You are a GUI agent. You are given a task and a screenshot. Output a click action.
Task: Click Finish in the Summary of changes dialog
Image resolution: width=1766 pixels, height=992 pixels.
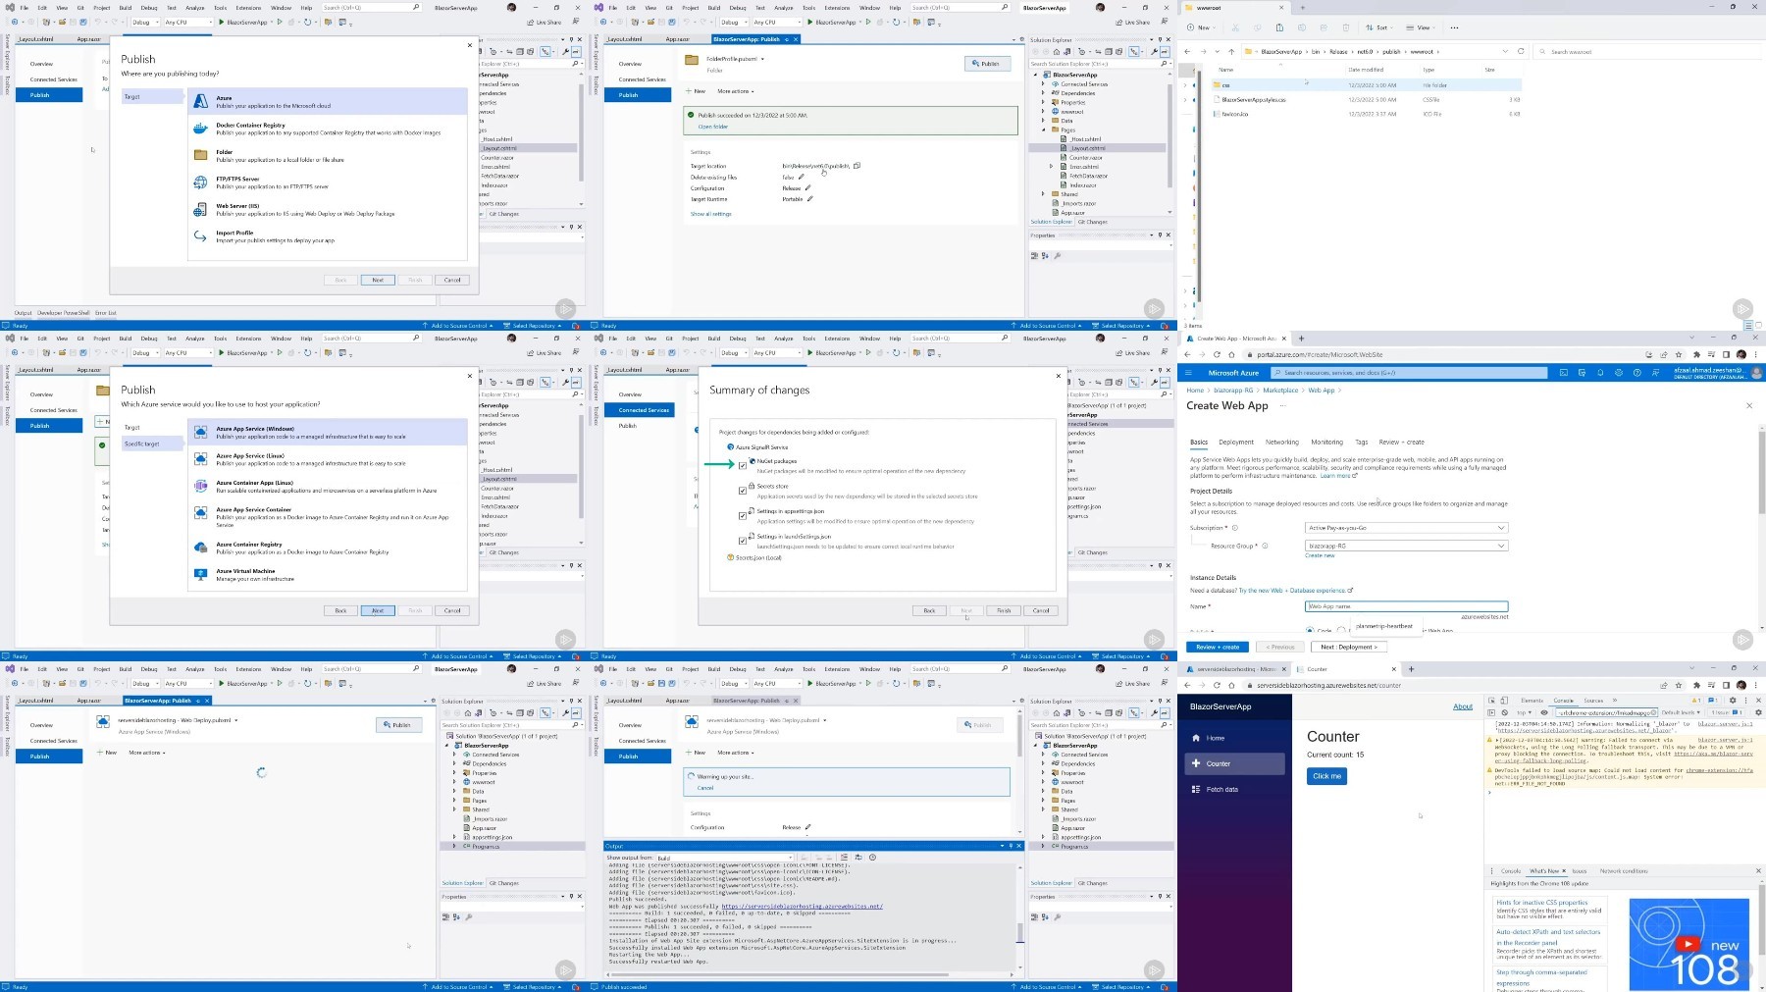[1004, 610]
